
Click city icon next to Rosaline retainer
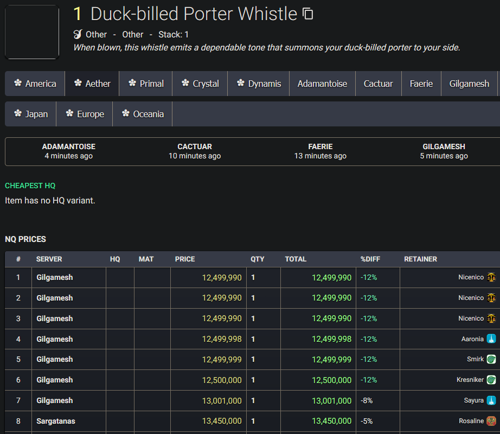coord(491,421)
